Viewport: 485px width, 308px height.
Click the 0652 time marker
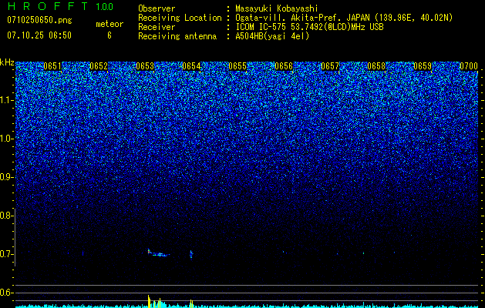99,66
